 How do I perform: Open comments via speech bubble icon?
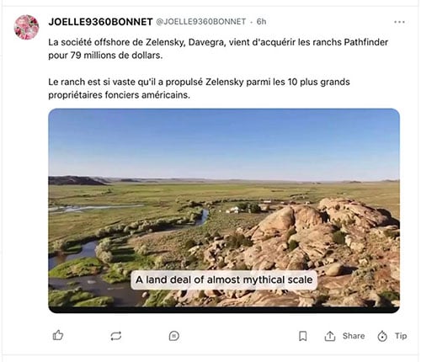174,336
